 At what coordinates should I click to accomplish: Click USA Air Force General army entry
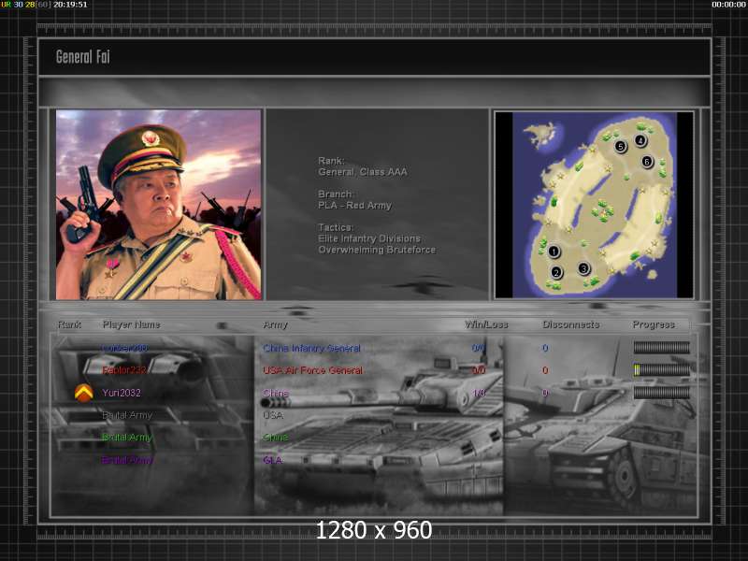coord(312,370)
